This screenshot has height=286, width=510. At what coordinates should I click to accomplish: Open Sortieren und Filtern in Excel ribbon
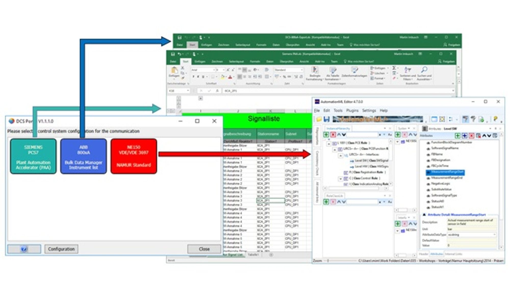click(407, 74)
